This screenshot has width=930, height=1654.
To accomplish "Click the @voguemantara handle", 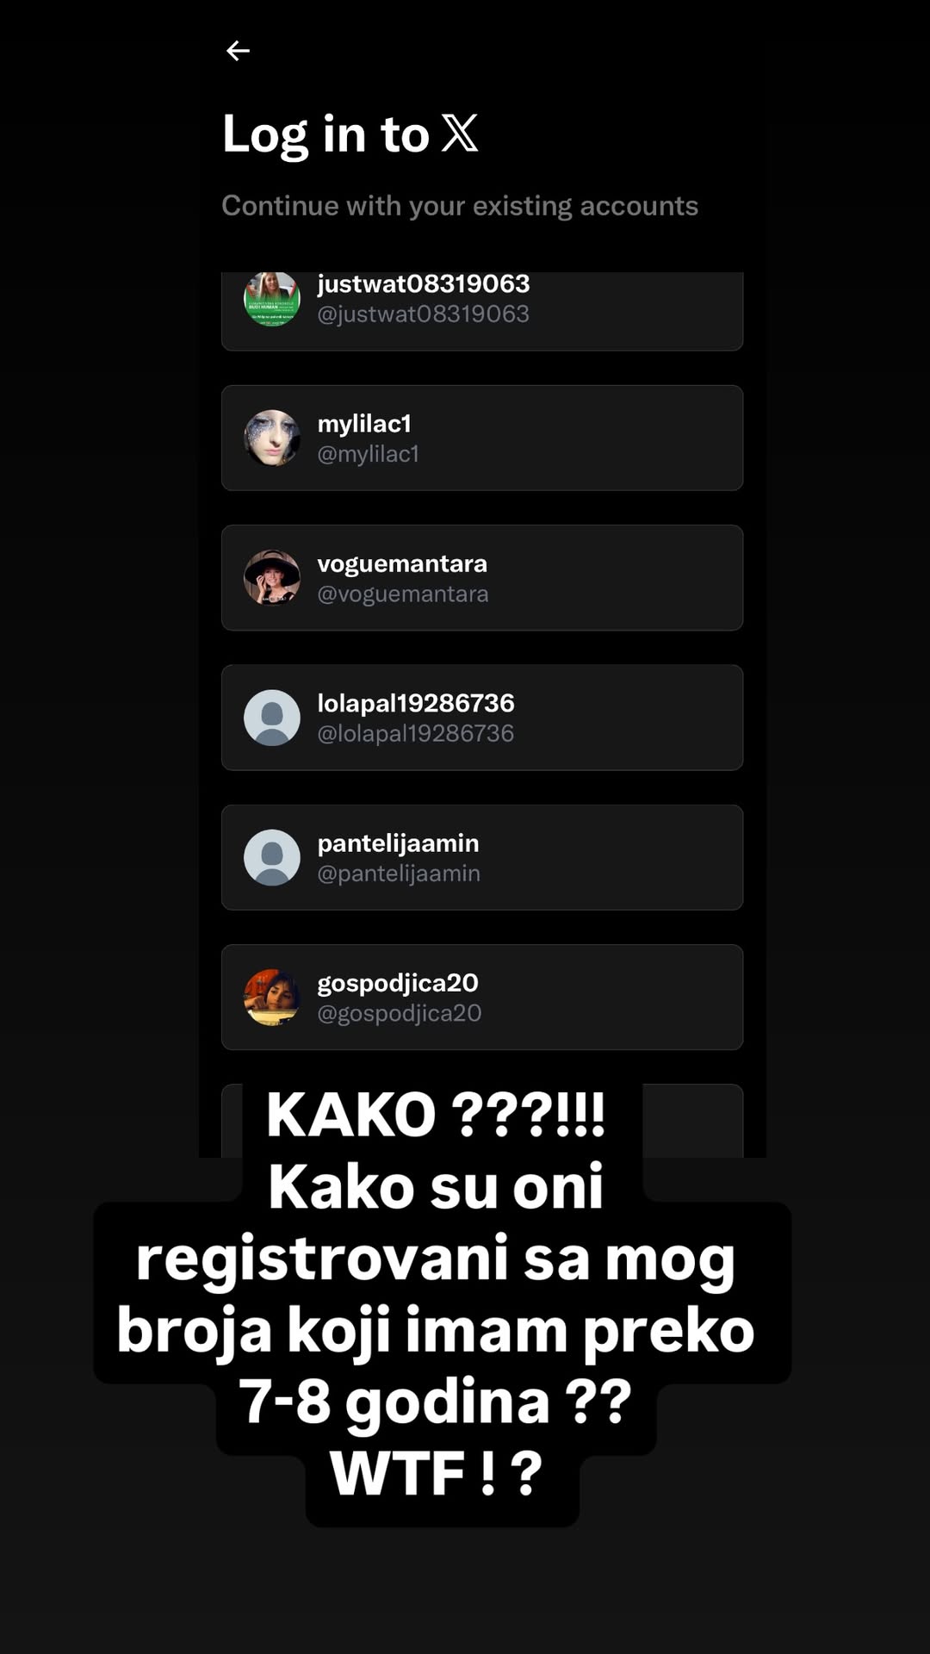I will [403, 594].
